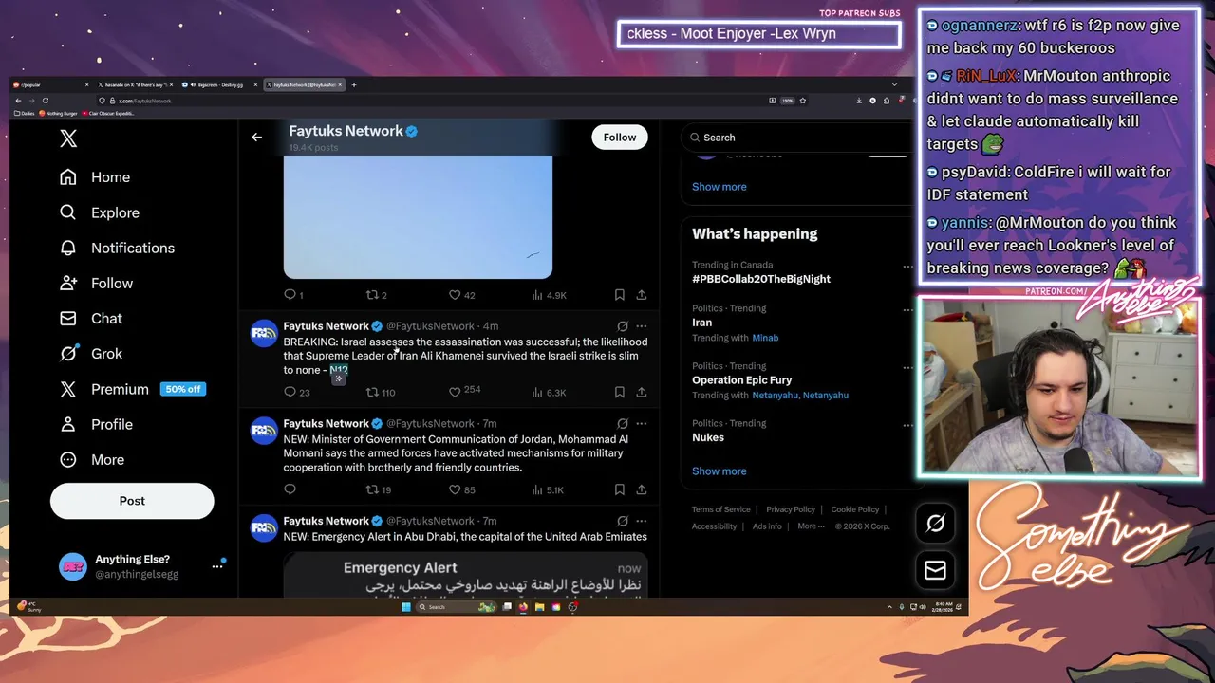Open the Emergency Alert image
This screenshot has width=1215, height=683.
click(465, 575)
